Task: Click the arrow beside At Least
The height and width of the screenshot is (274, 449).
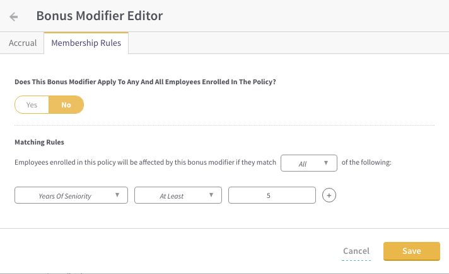Action: coord(211,195)
